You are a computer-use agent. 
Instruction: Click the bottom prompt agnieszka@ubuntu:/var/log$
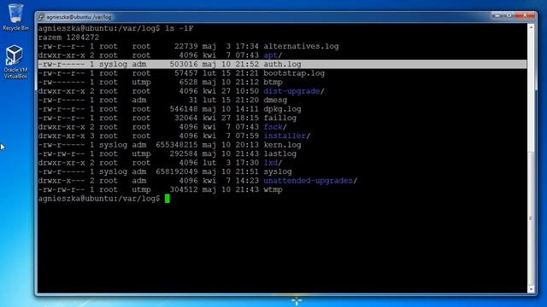[99, 199]
